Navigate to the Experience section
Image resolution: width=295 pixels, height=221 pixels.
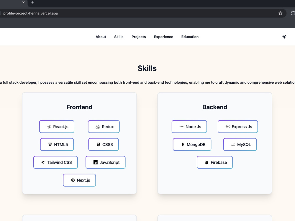point(163,37)
